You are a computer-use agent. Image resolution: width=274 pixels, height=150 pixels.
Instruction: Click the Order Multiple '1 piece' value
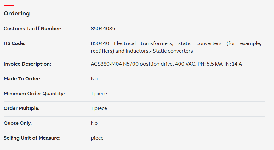tap(99, 108)
